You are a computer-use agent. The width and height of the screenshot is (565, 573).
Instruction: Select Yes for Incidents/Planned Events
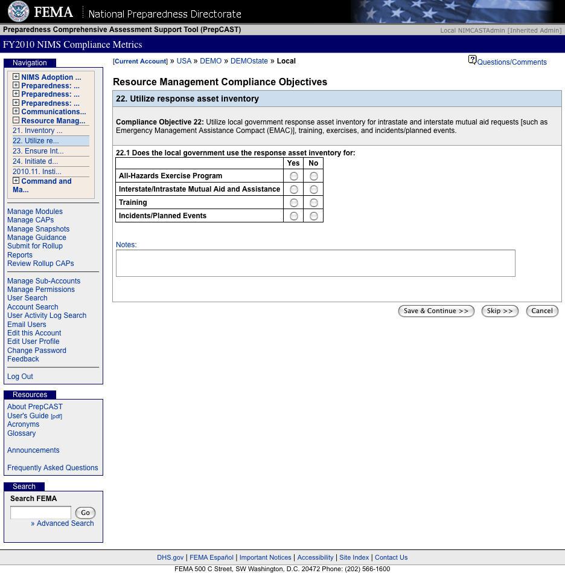pos(294,216)
